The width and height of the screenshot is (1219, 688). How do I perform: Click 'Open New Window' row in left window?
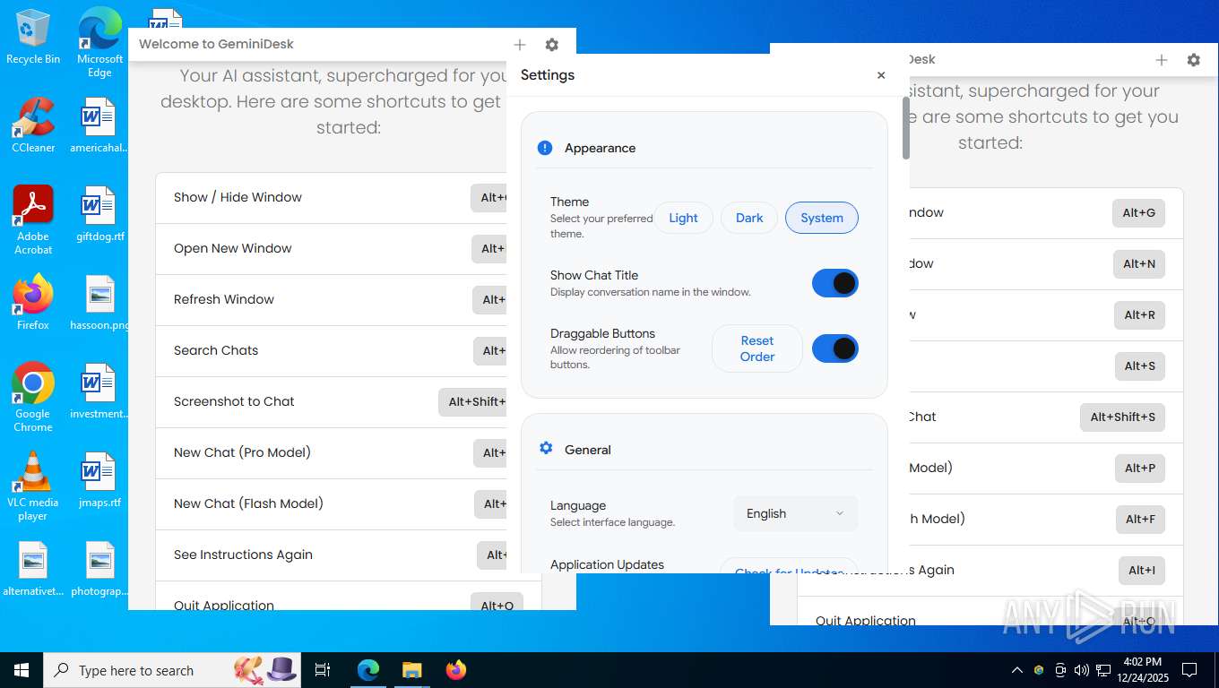[x=331, y=249]
